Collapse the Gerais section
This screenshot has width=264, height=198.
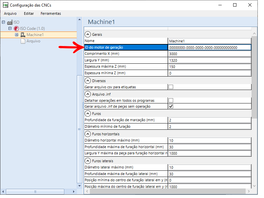(88, 34)
